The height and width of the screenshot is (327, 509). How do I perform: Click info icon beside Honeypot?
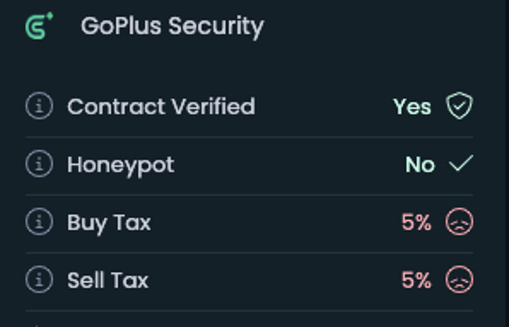[39, 164]
